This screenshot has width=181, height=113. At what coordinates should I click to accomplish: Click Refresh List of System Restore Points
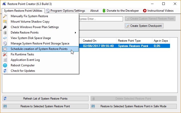[45, 99]
